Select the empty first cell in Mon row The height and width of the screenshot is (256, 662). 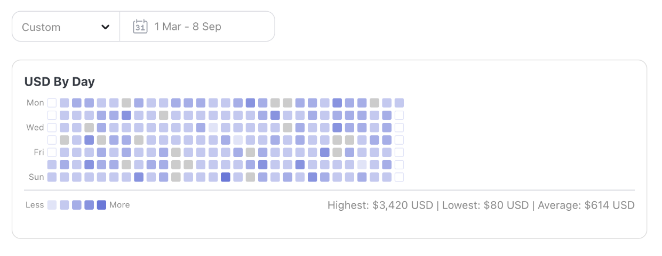pyautogui.click(x=52, y=103)
